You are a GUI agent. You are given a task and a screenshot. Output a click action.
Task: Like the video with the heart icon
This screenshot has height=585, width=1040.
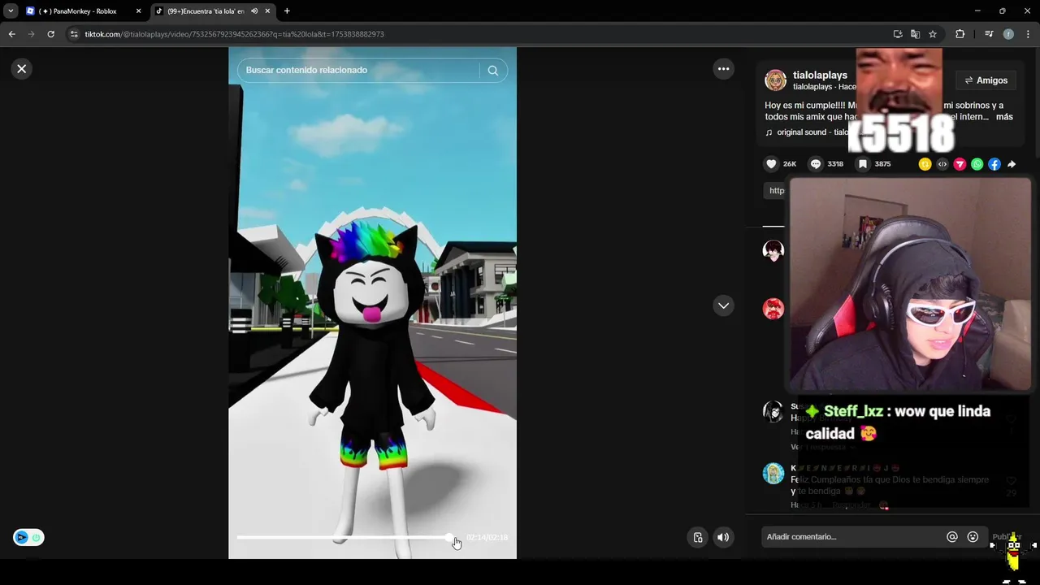pos(771,164)
